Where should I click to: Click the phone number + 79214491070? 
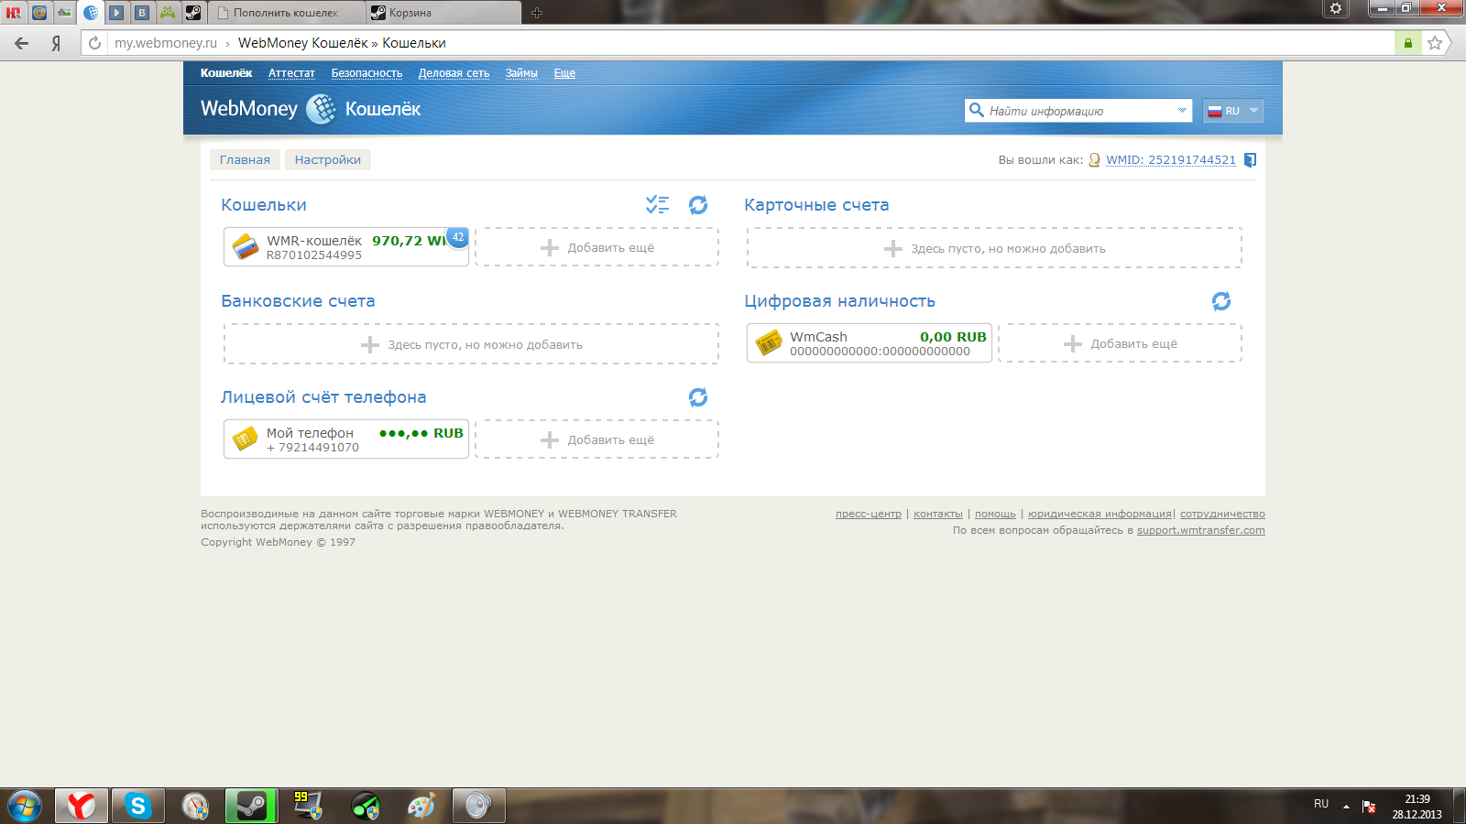coord(312,448)
